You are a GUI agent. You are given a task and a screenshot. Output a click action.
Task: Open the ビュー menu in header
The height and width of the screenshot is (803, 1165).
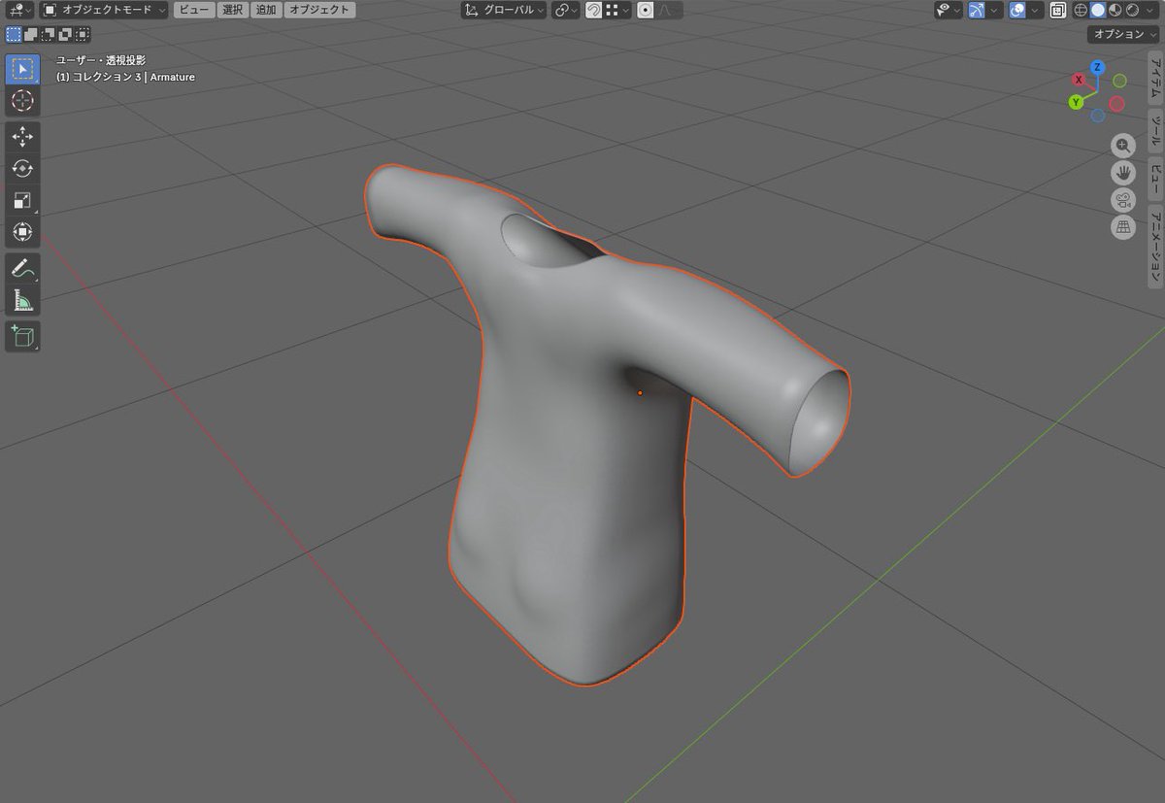point(194,10)
